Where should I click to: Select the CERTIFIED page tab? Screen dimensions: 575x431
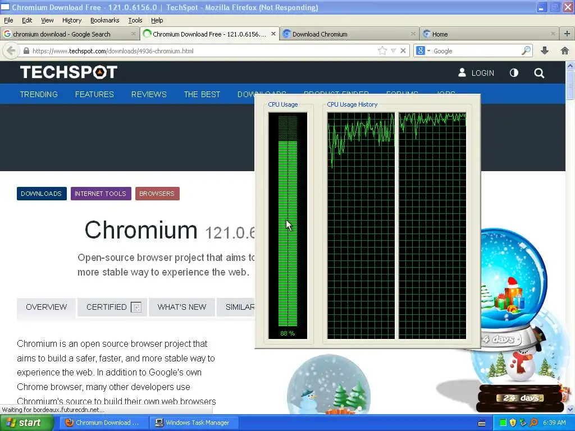(112, 307)
